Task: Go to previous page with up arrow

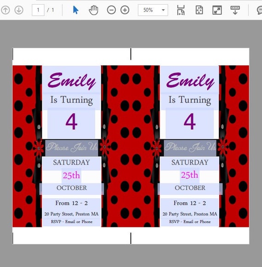Action: click(6, 10)
